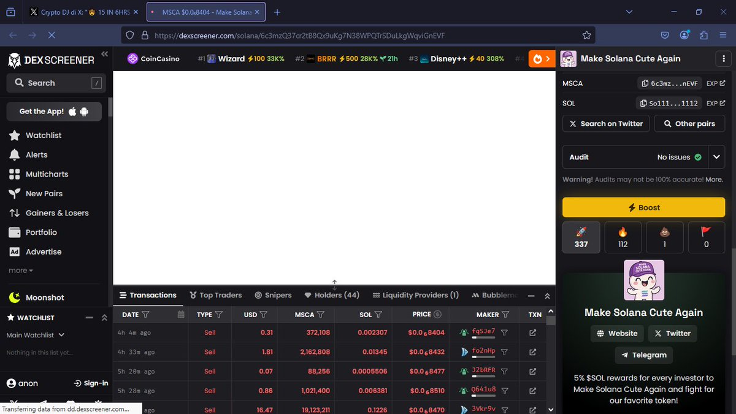Click the Sign-in link
The image size is (736, 414).
pyautogui.click(x=91, y=383)
